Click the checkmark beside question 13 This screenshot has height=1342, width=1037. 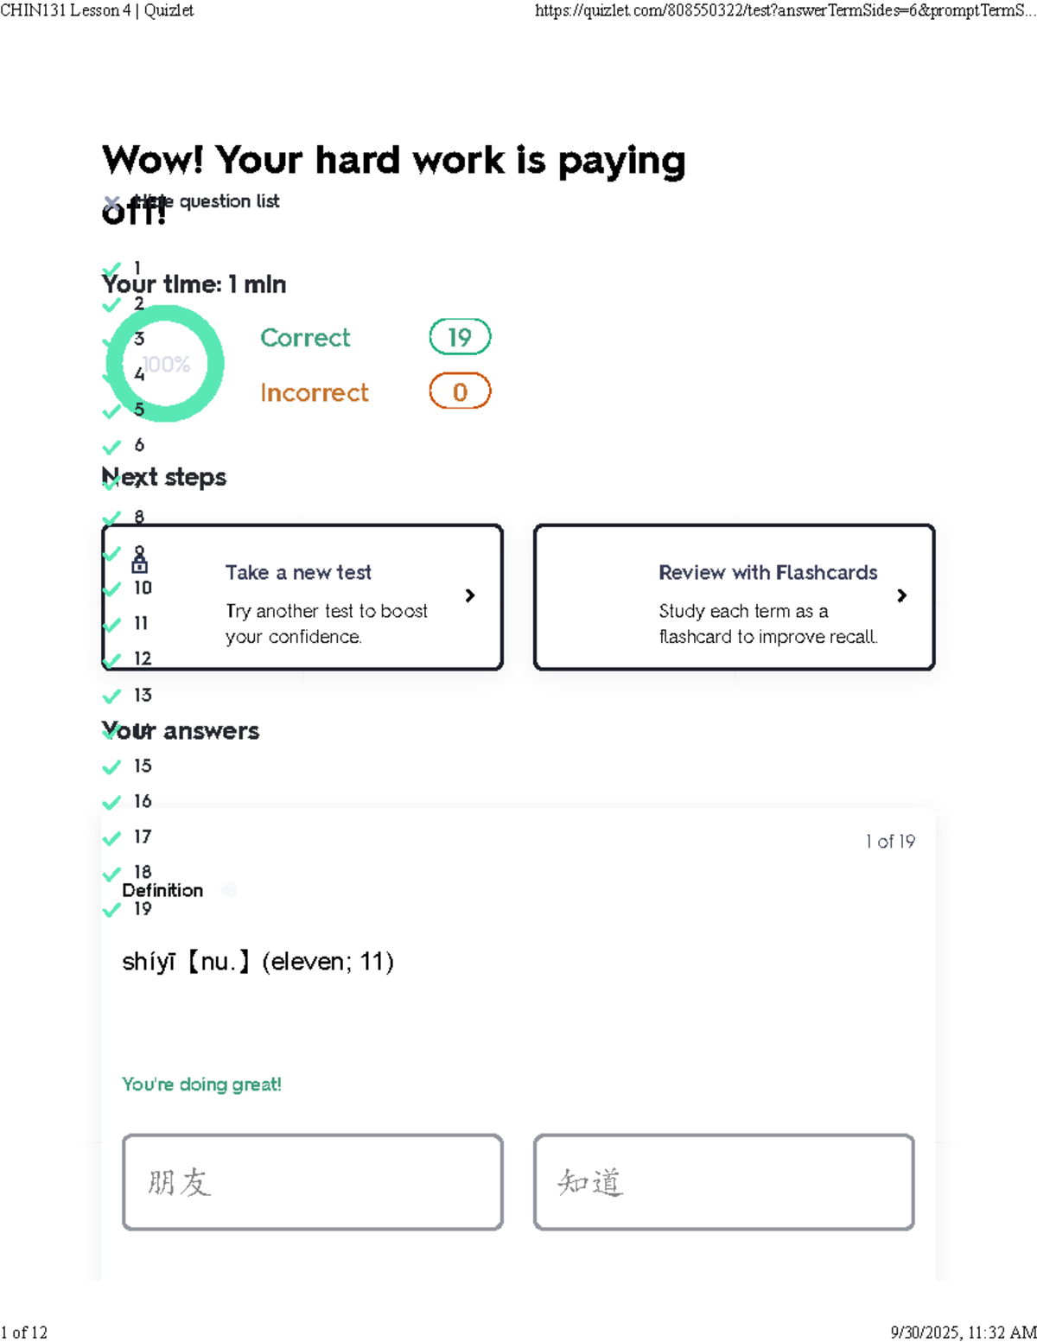click(111, 696)
